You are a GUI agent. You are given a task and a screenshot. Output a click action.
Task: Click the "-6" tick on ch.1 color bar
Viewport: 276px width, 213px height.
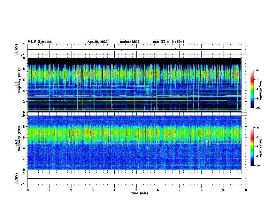click(257, 70)
